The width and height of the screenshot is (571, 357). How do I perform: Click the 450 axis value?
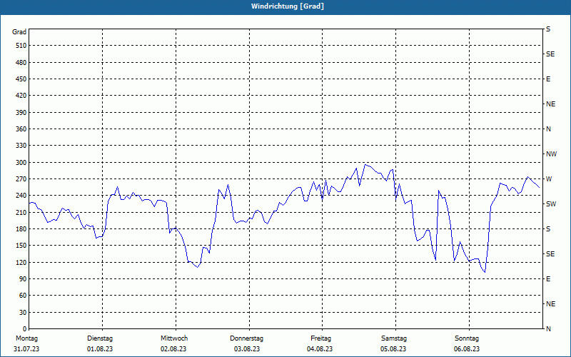tap(21, 79)
